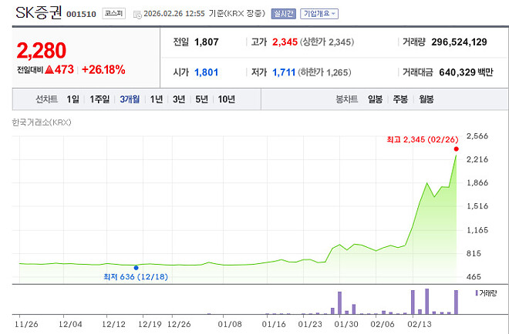Viewport: 509px width, 334px height.
Task: Switch to 일봉 candlestick chart
Action: tap(375, 99)
